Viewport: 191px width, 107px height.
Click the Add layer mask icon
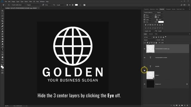177,106
